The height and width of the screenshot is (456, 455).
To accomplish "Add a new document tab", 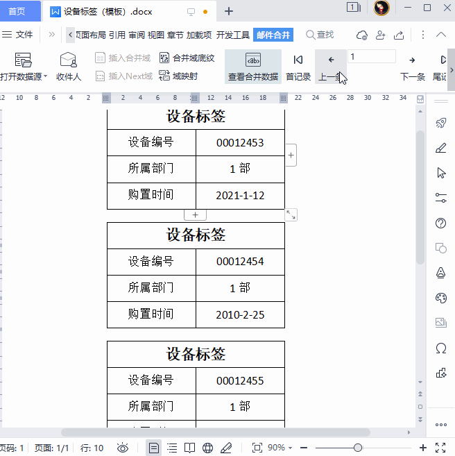I will click(229, 11).
